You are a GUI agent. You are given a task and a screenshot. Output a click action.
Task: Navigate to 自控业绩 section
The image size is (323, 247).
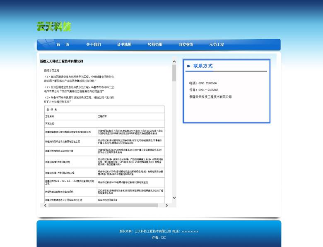click(x=186, y=45)
